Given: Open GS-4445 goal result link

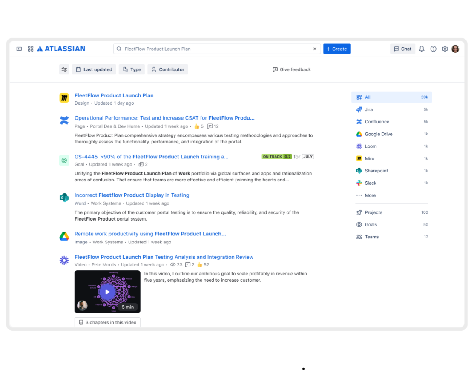Looking at the screenshot, I should tap(151, 157).
